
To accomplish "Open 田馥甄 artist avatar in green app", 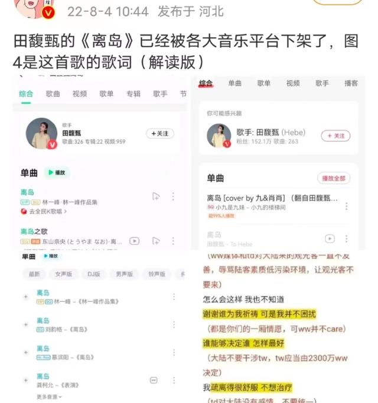I will (x=41, y=133).
